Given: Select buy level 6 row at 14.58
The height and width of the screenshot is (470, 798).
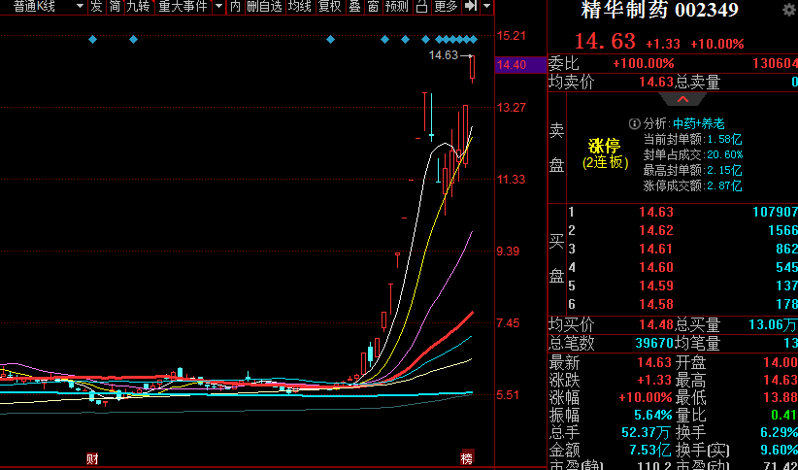Looking at the screenshot, I should tap(682, 304).
